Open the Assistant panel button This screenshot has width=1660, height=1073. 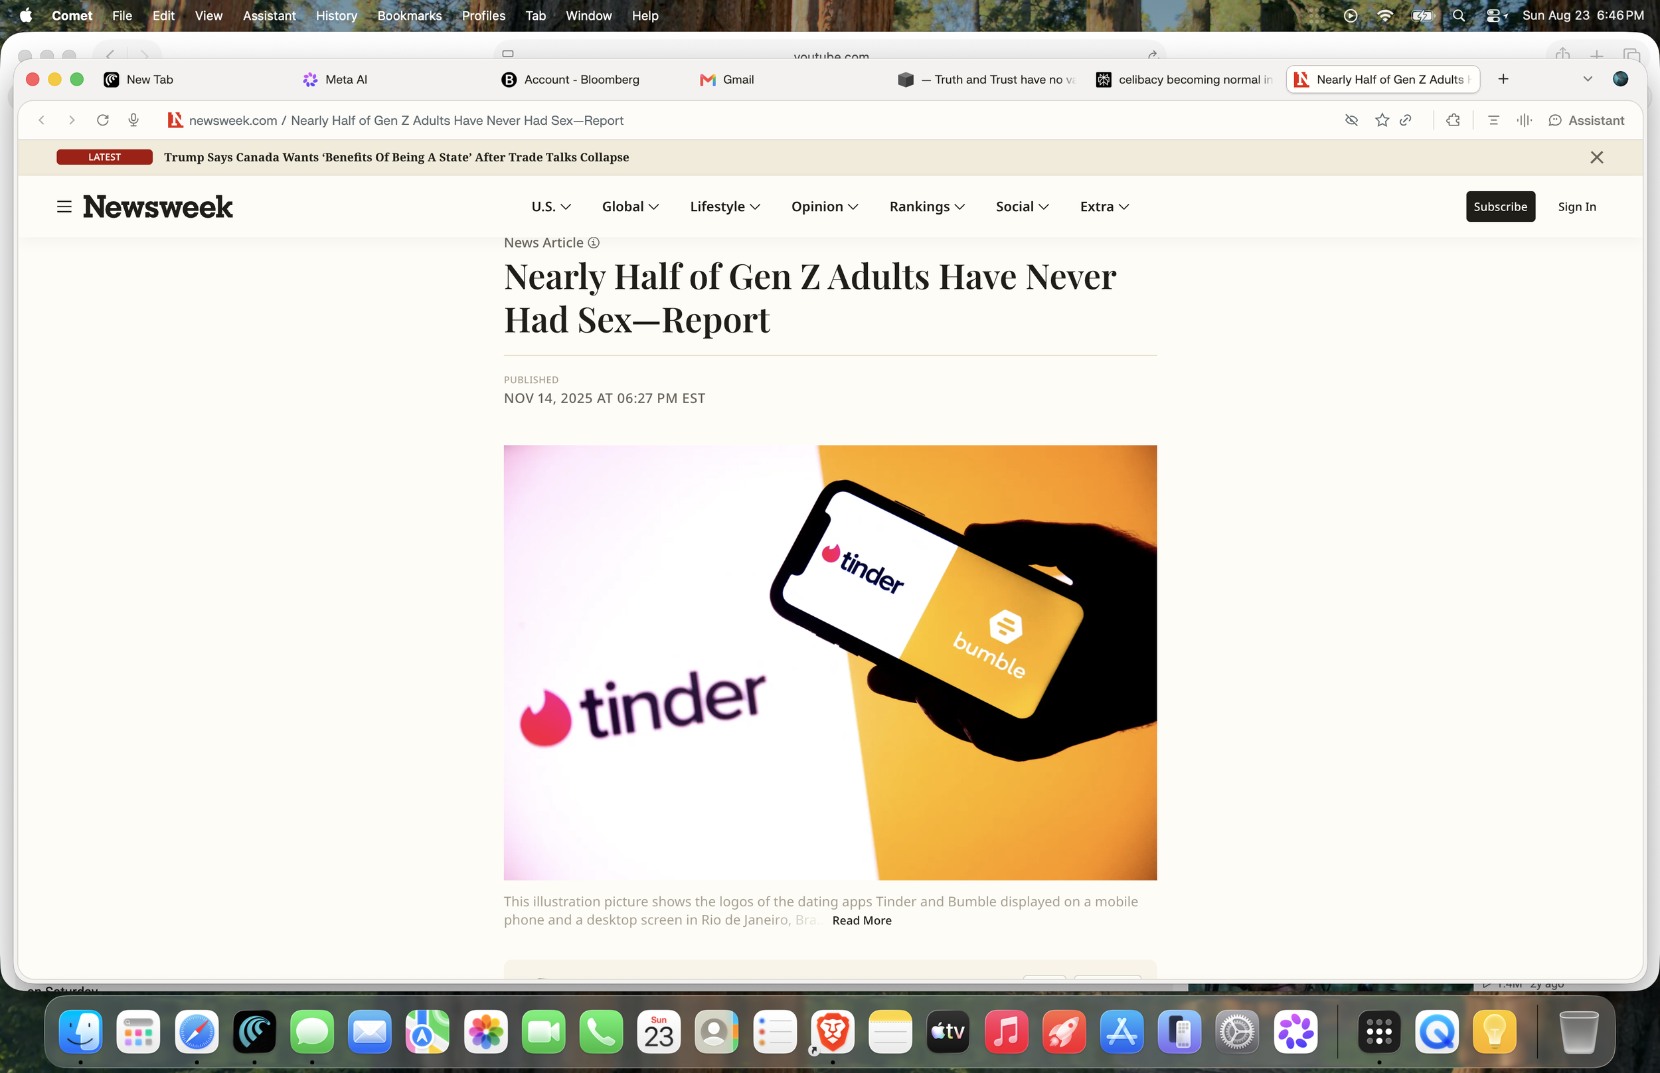[1586, 121]
